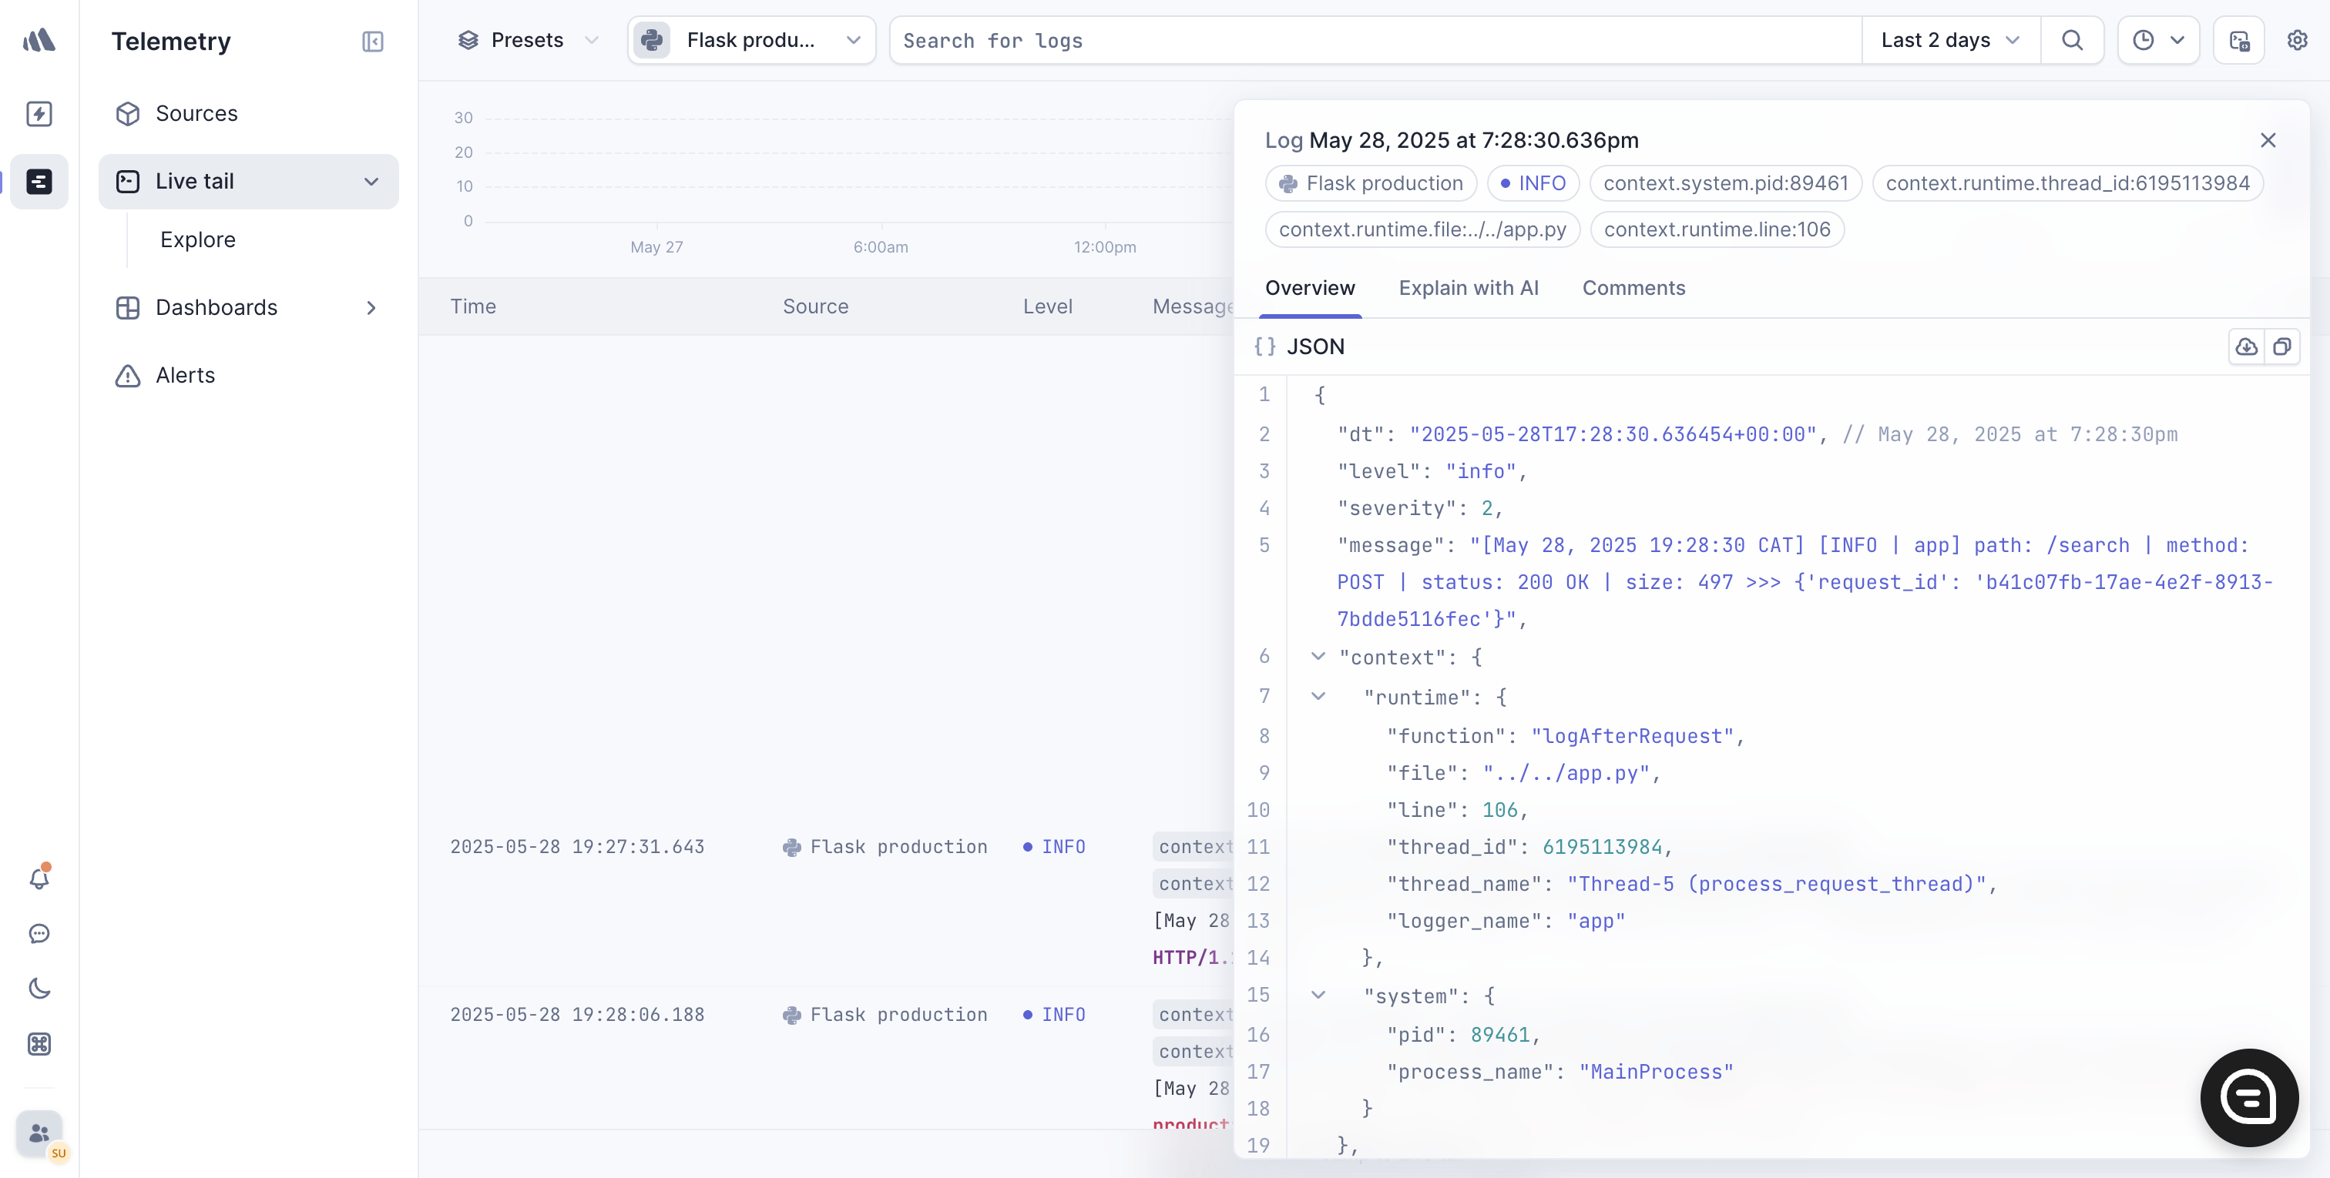Click the Dashboards grid icon
Screen dimensions: 2330x1178
click(x=128, y=308)
